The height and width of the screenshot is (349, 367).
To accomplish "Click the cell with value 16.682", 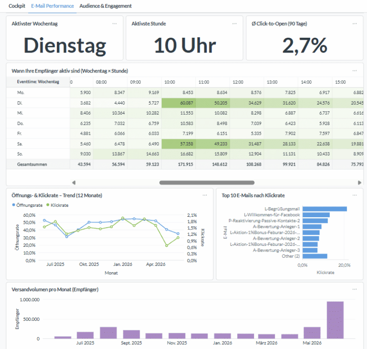I will coord(178,154).
